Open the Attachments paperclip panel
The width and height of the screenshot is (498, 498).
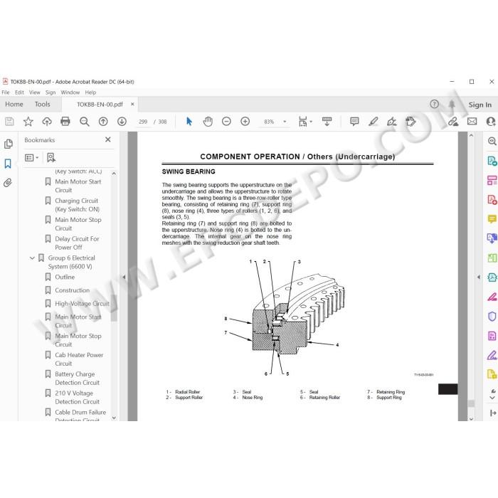pyautogui.click(x=8, y=183)
